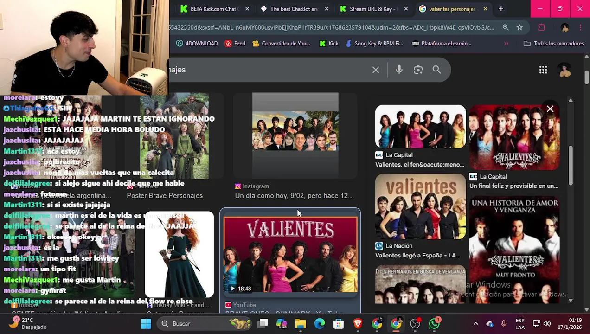Open the Feed bookmark
This screenshot has width=590, height=334.
[235, 44]
